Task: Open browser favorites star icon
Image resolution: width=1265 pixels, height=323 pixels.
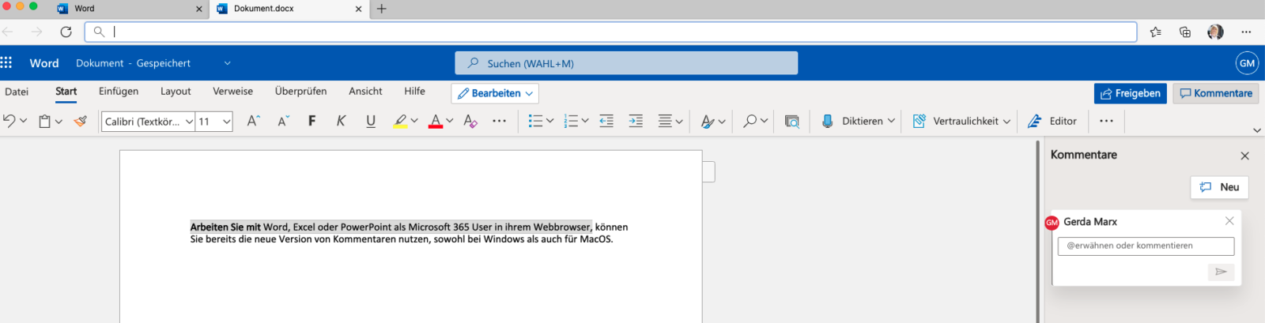Action: point(1156,32)
